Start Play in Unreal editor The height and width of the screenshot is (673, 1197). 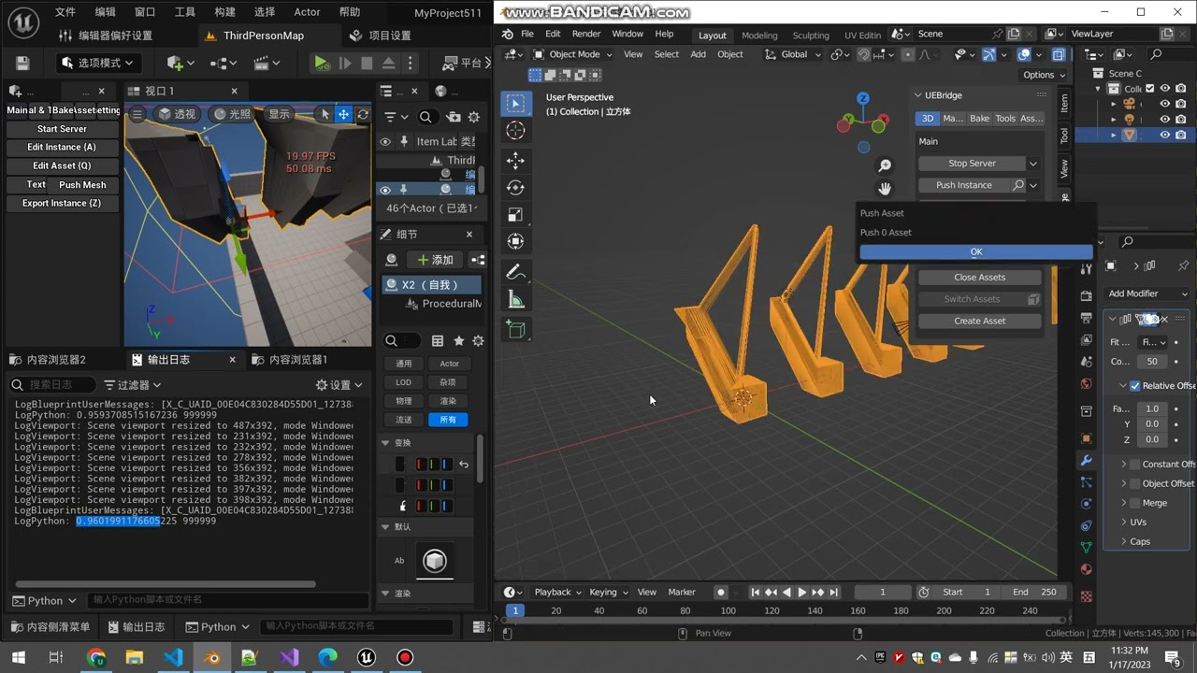coord(321,63)
